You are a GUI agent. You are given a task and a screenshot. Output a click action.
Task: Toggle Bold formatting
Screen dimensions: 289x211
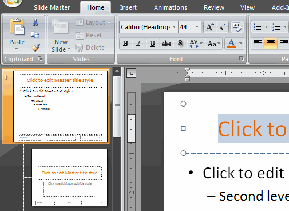pyautogui.click(x=125, y=44)
